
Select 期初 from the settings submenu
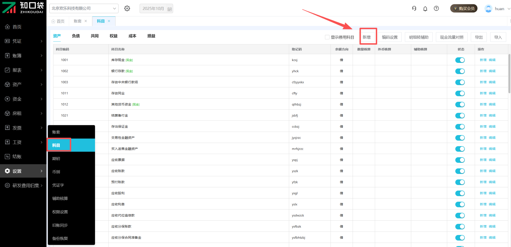pyautogui.click(x=56, y=159)
